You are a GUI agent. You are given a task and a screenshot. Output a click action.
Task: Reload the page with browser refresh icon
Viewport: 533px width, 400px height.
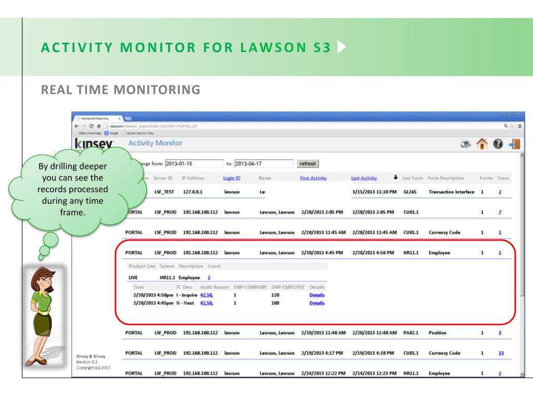[x=91, y=126]
